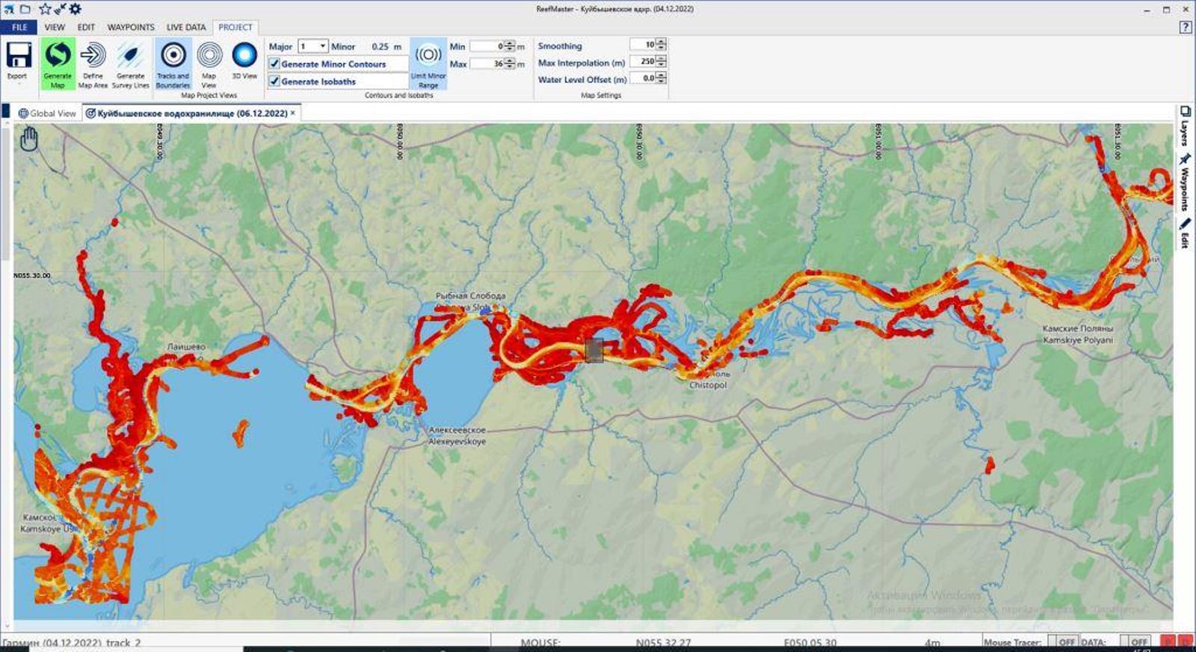Select the hand pan tool on map

coord(28,139)
